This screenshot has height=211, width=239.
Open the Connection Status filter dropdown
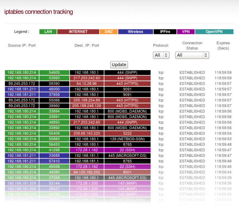click(x=192, y=55)
